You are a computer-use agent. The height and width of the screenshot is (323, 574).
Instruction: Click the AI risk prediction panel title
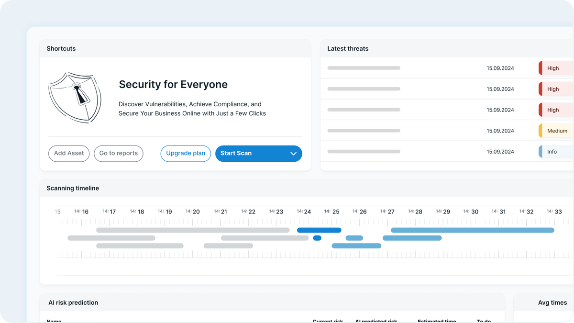(x=73, y=303)
